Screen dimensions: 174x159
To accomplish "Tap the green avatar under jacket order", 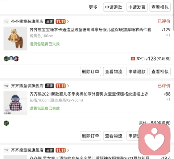I will (x=7, y=123).
